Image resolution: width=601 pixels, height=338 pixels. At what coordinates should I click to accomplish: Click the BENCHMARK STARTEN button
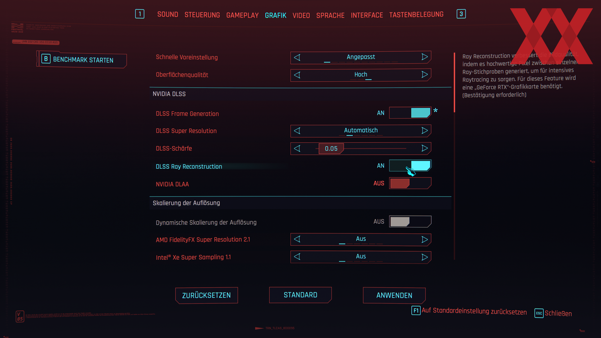[82, 59]
